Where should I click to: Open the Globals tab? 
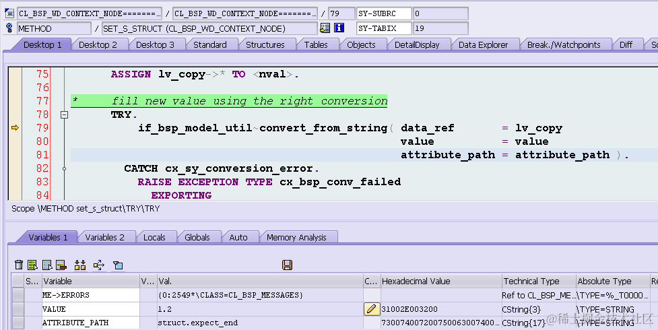(197, 237)
